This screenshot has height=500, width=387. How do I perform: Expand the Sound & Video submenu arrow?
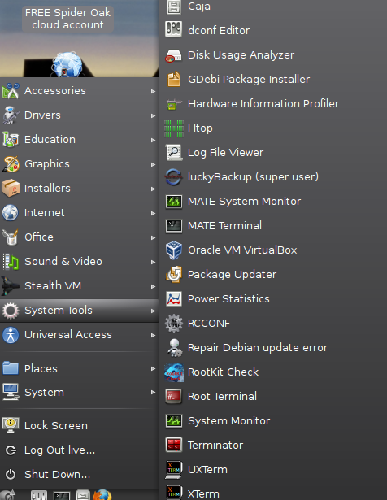coord(153,262)
